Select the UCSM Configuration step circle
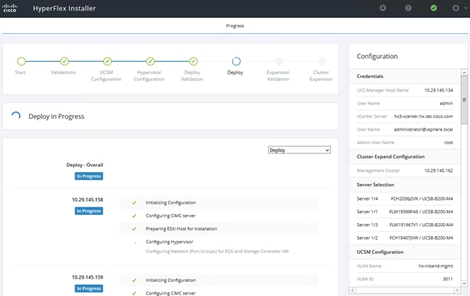470x296 pixels. pyautogui.click(x=107, y=62)
